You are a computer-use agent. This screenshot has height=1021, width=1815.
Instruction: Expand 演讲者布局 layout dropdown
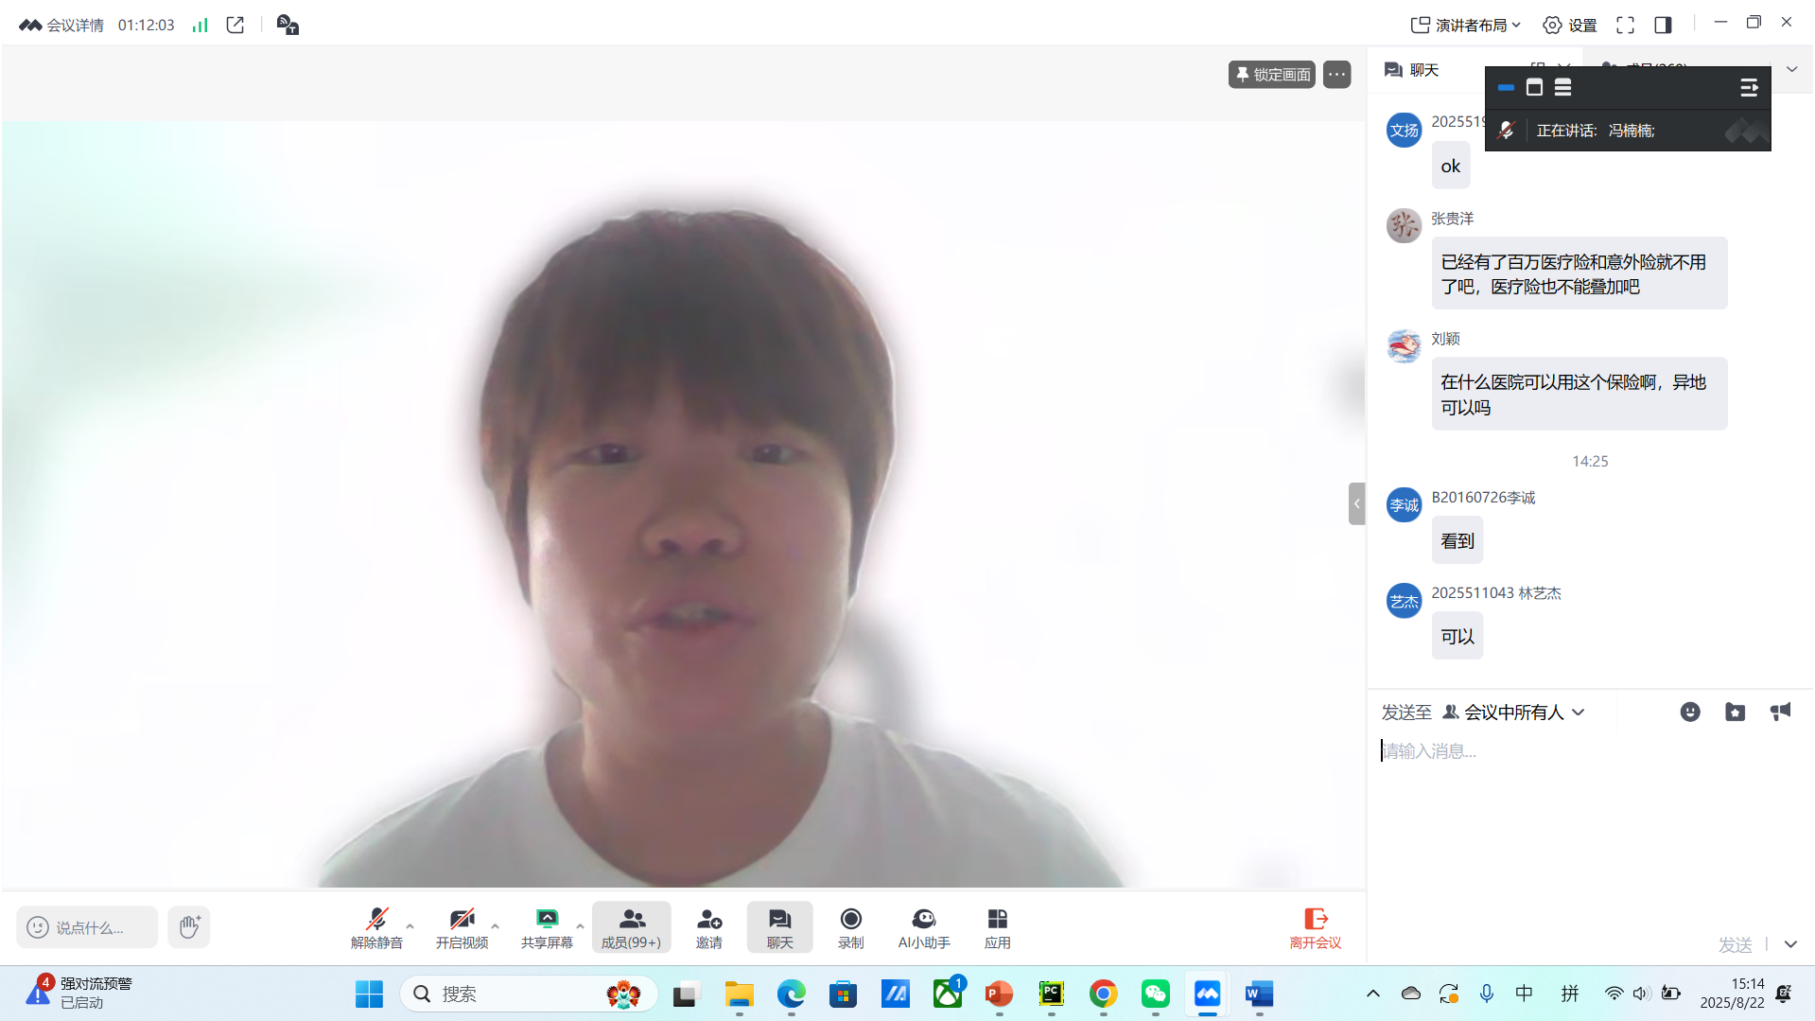coord(1465,26)
